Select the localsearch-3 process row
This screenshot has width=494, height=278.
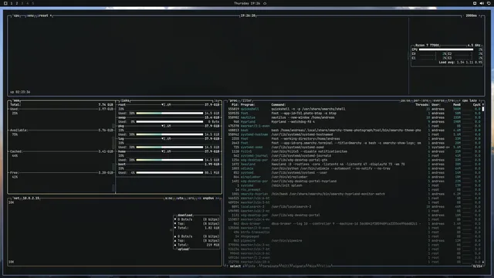pyautogui.click(x=354, y=207)
